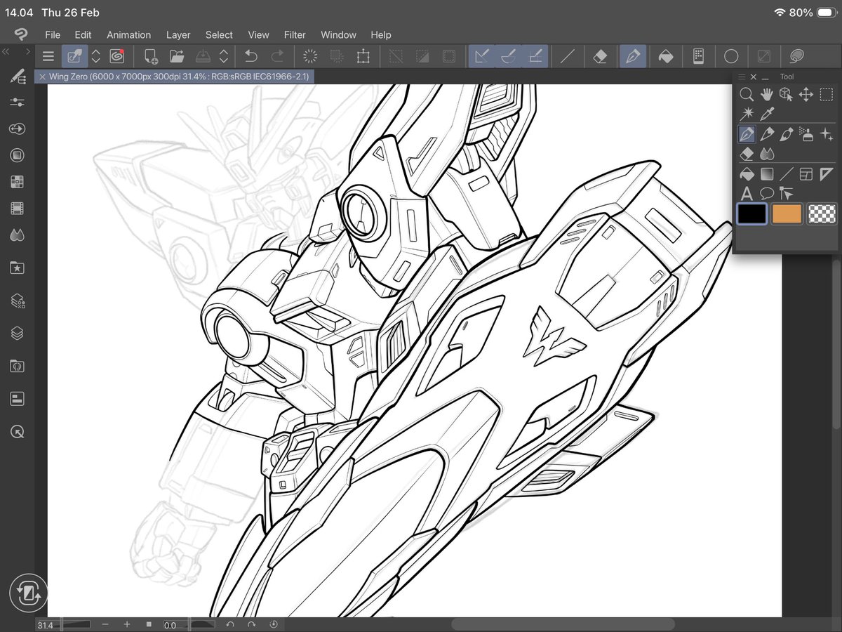
Task: Toggle the touch gesture settings button
Action: tap(74, 56)
